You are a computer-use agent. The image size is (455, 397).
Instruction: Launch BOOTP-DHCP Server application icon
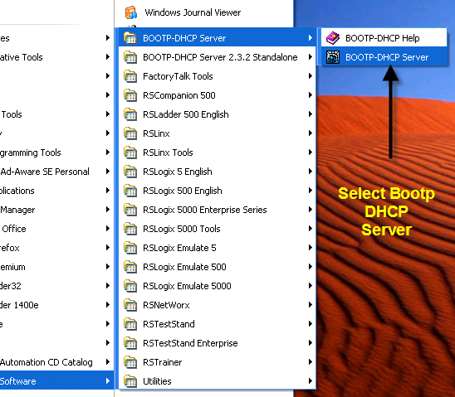(333, 57)
